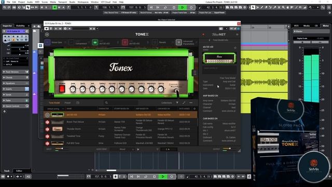Screen dimensions: 332x187
Task: Play the audio demo in TONEX
Action: 138,149
